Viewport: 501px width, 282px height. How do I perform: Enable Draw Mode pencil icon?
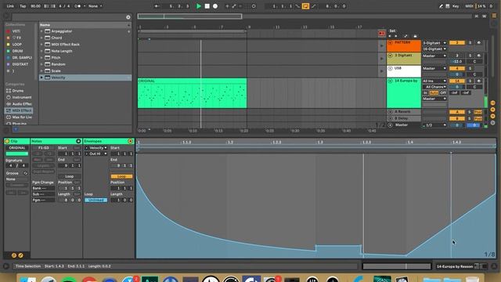(441, 6)
